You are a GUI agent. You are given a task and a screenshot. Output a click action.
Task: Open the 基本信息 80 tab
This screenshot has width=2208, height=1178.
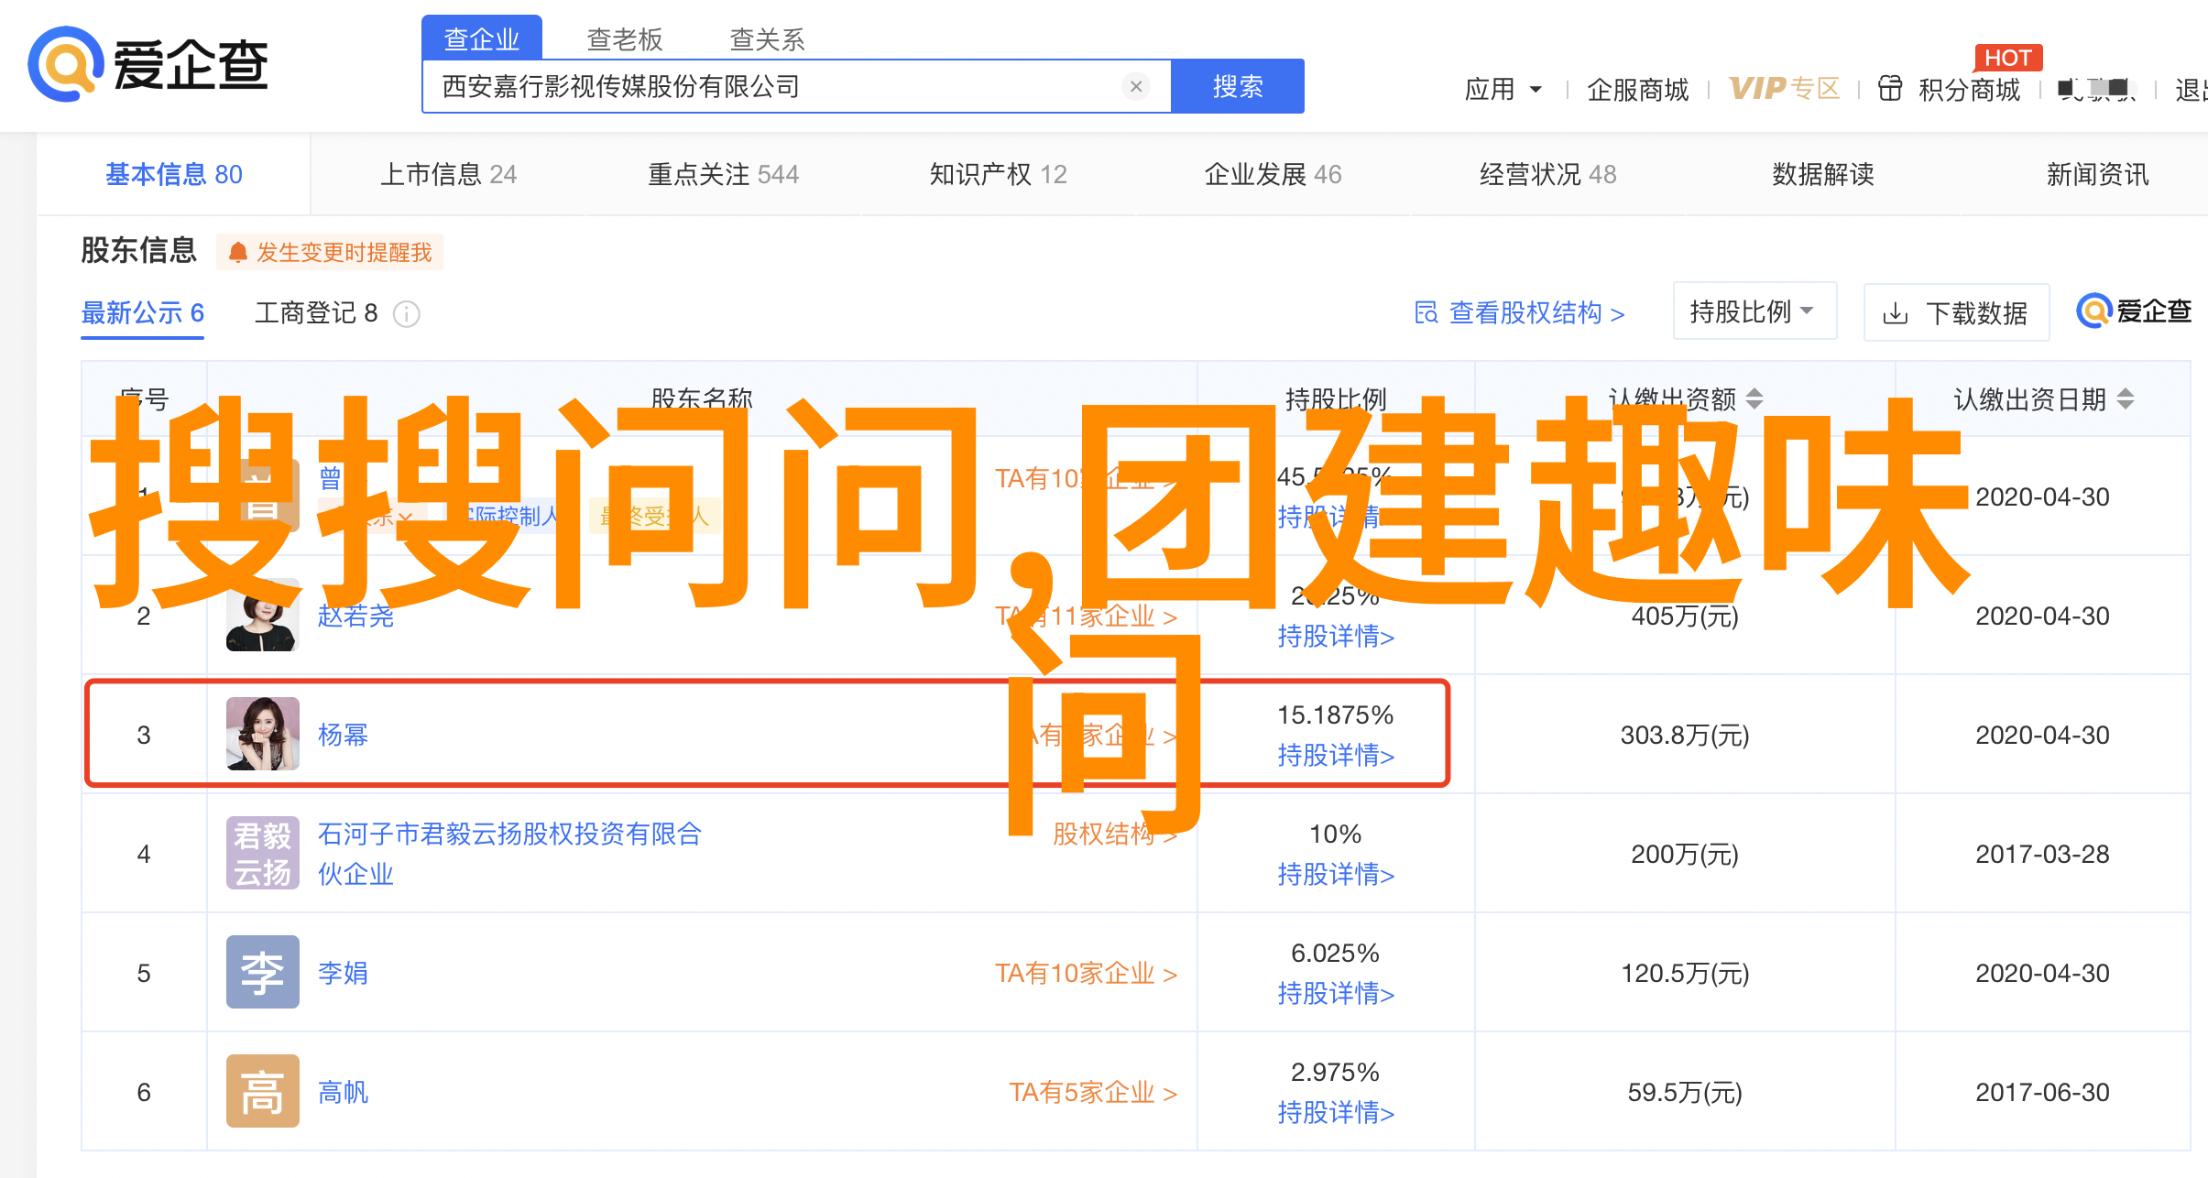coord(174,174)
